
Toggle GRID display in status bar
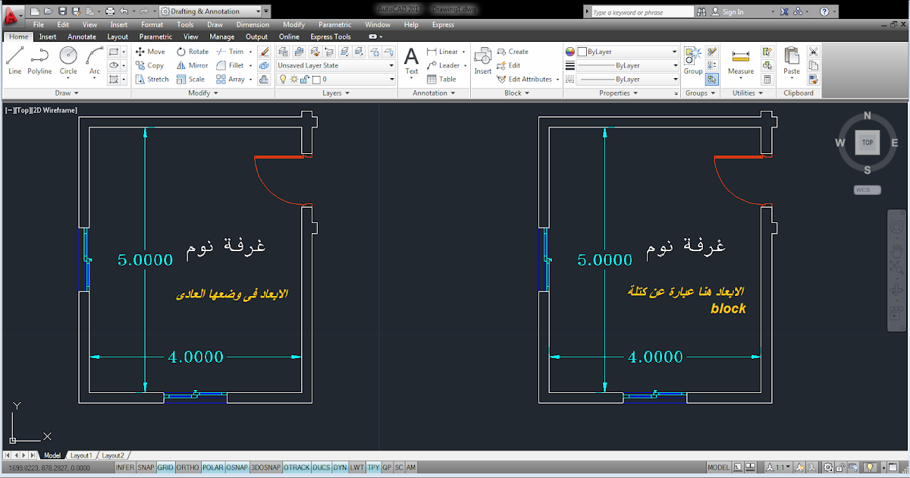pos(165,467)
